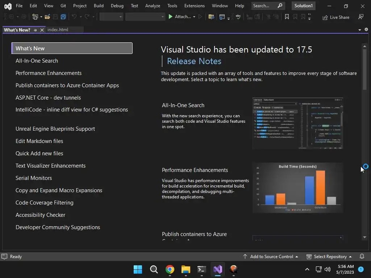Click the All-In-One Search screenshot thumbnail

[x=298, y=123]
